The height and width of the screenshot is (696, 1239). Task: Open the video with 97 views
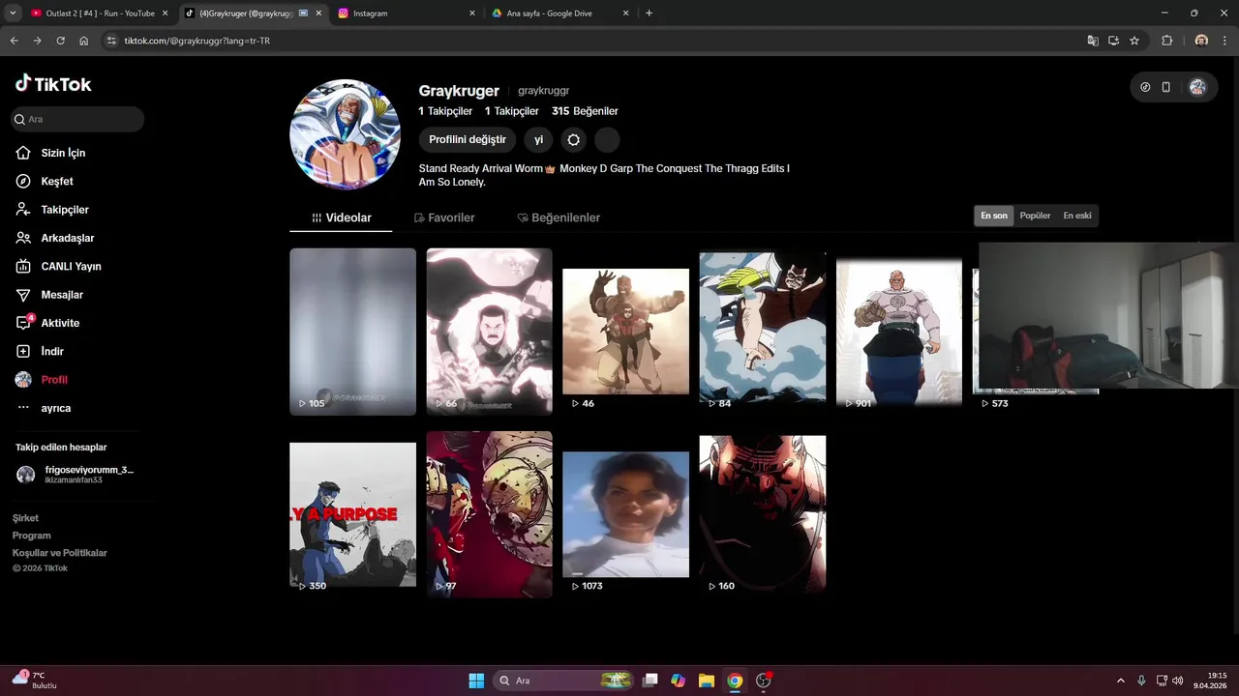pyautogui.click(x=489, y=514)
